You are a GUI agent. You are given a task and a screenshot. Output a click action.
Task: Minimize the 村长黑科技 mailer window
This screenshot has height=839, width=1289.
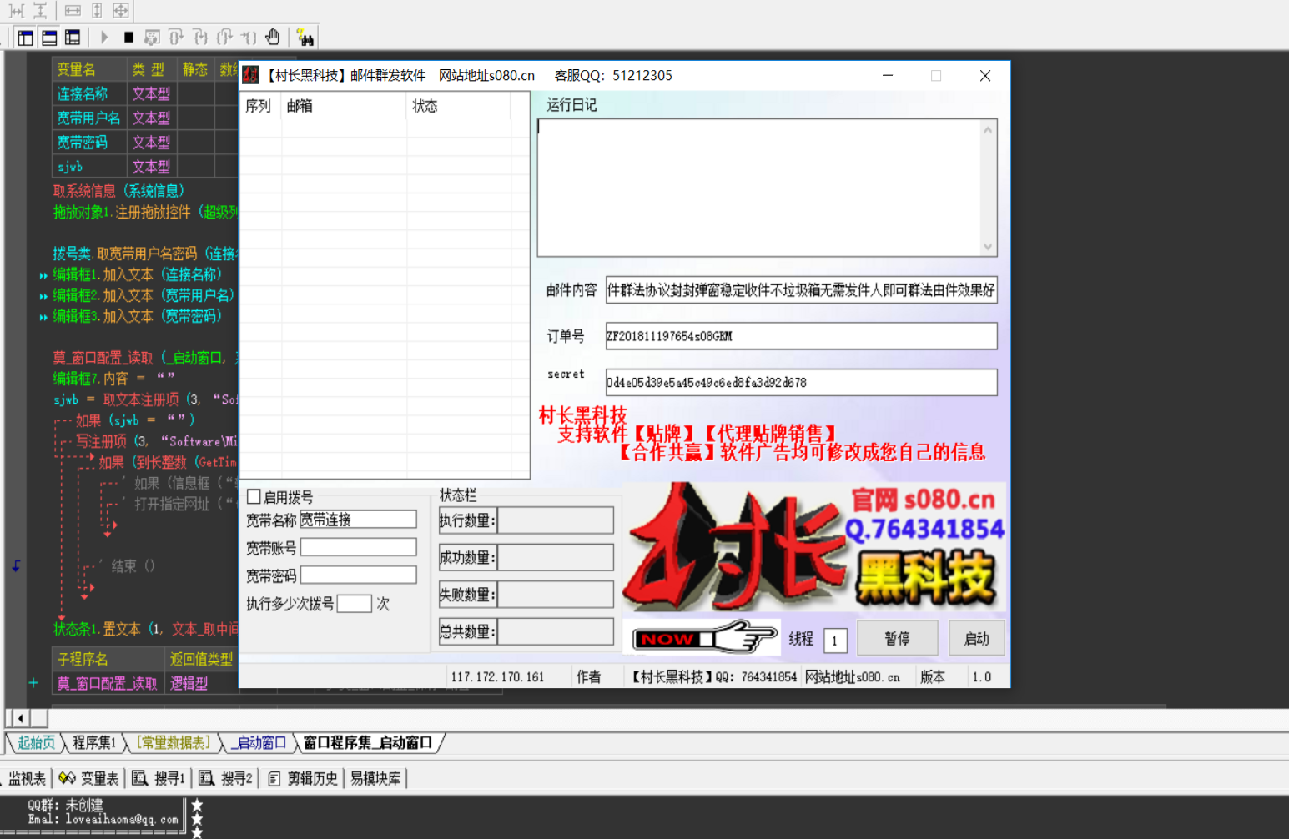pyautogui.click(x=888, y=75)
